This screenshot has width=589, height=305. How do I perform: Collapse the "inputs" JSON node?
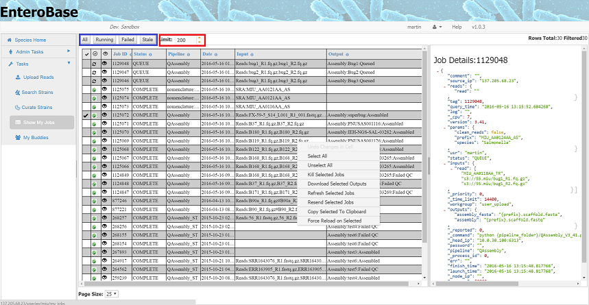pyautogui.click(x=444, y=163)
